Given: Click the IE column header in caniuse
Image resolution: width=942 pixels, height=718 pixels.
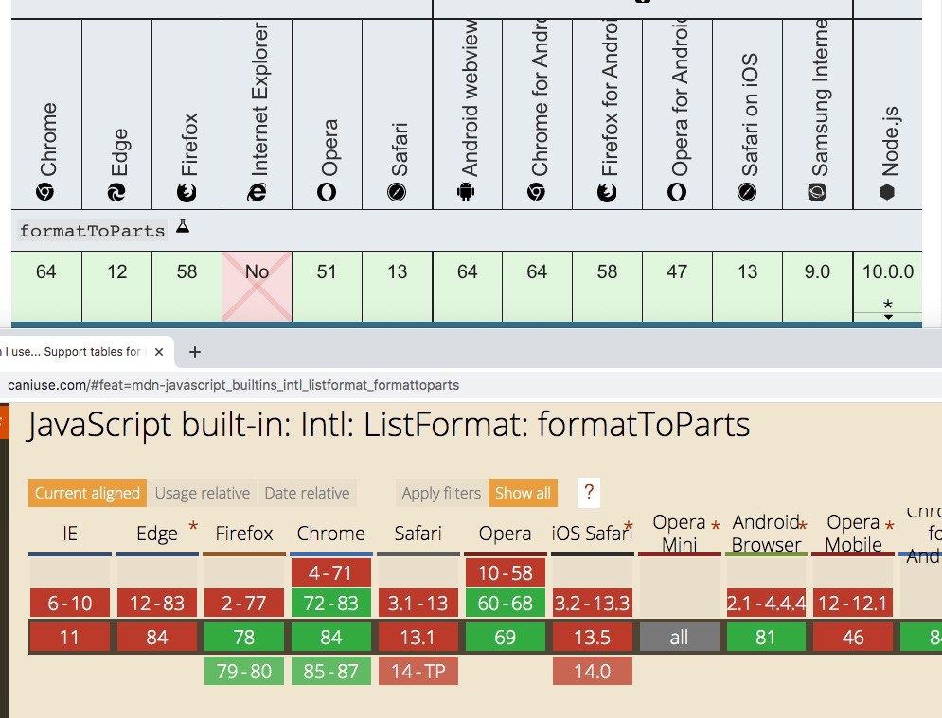Looking at the screenshot, I should coord(70,534).
